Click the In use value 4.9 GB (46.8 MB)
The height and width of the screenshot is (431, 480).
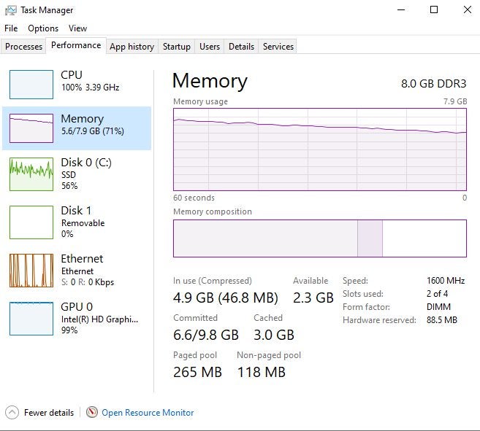click(226, 298)
